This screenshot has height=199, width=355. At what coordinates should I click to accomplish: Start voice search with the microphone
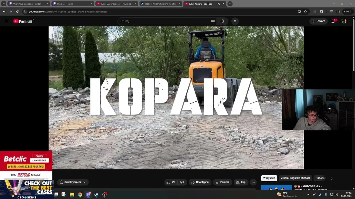(x=235, y=21)
